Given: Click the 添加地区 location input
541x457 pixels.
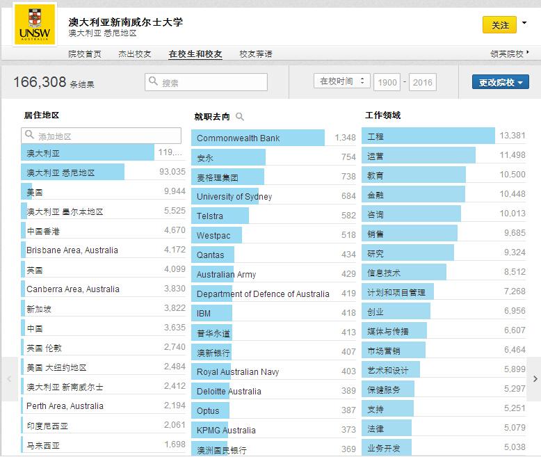Looking at the screenshot, I should [101, 136].
